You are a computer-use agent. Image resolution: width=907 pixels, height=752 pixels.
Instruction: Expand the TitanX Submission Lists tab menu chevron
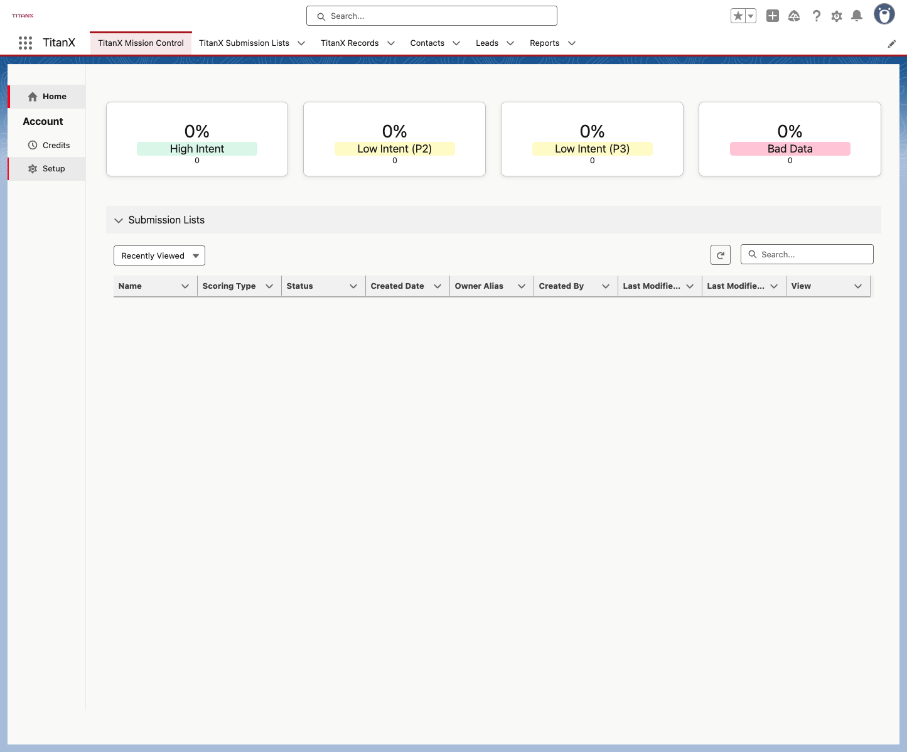[x=301, y=43]
